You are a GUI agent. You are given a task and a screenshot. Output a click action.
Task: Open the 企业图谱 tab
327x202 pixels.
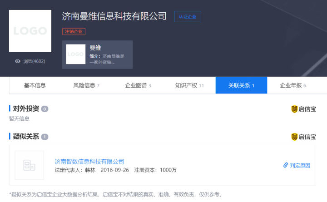pos(138,85)
